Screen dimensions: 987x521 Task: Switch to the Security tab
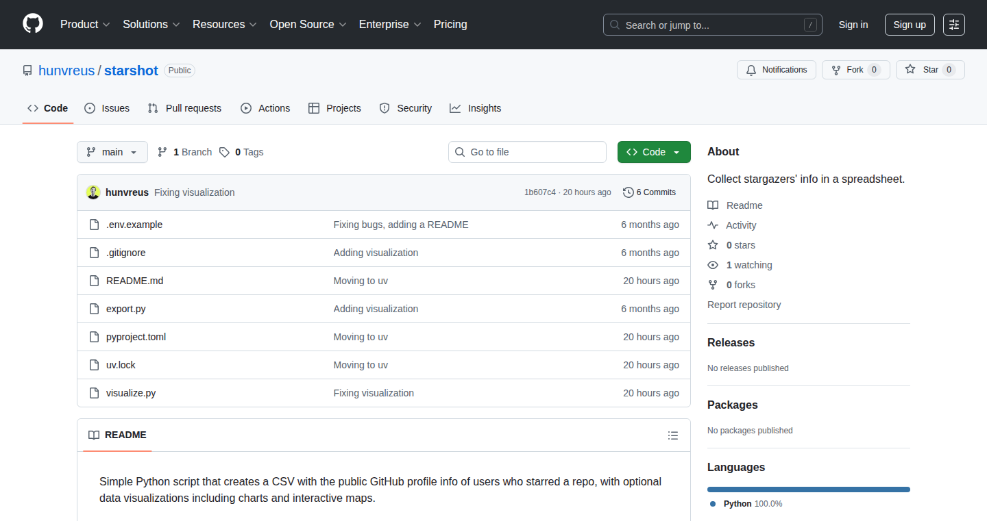pos(406,108)
